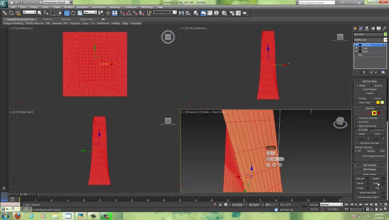389x220 pixels.
Task: Collapse the Edit Polygons rollout
Action: point(370,170)
